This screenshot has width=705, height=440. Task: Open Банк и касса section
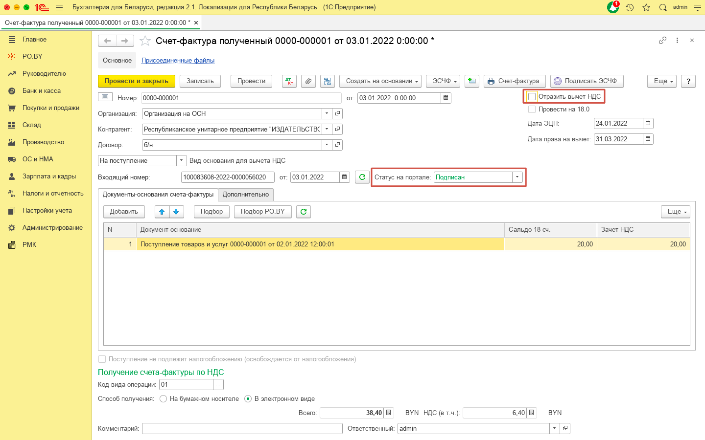tap(42, 91)
